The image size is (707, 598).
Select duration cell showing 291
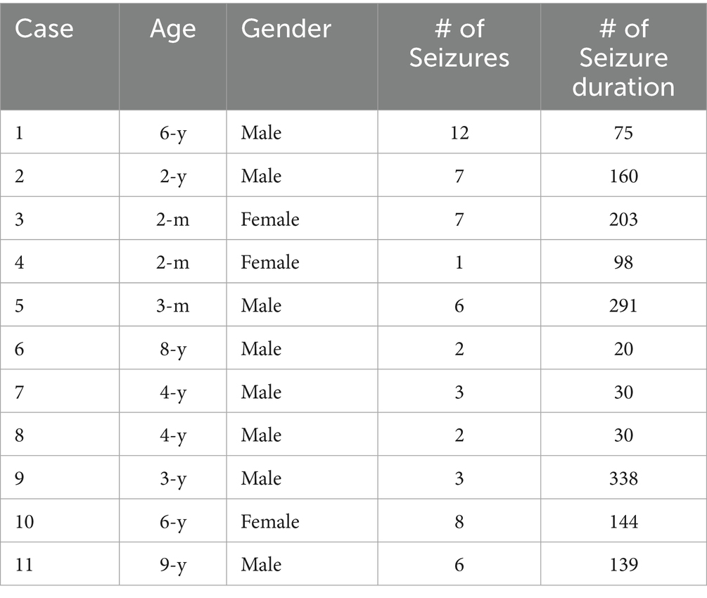pos(623,305)
